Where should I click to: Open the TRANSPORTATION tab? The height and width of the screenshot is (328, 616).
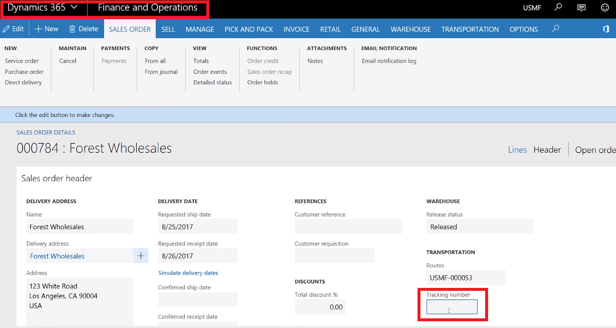click(470, 29)
